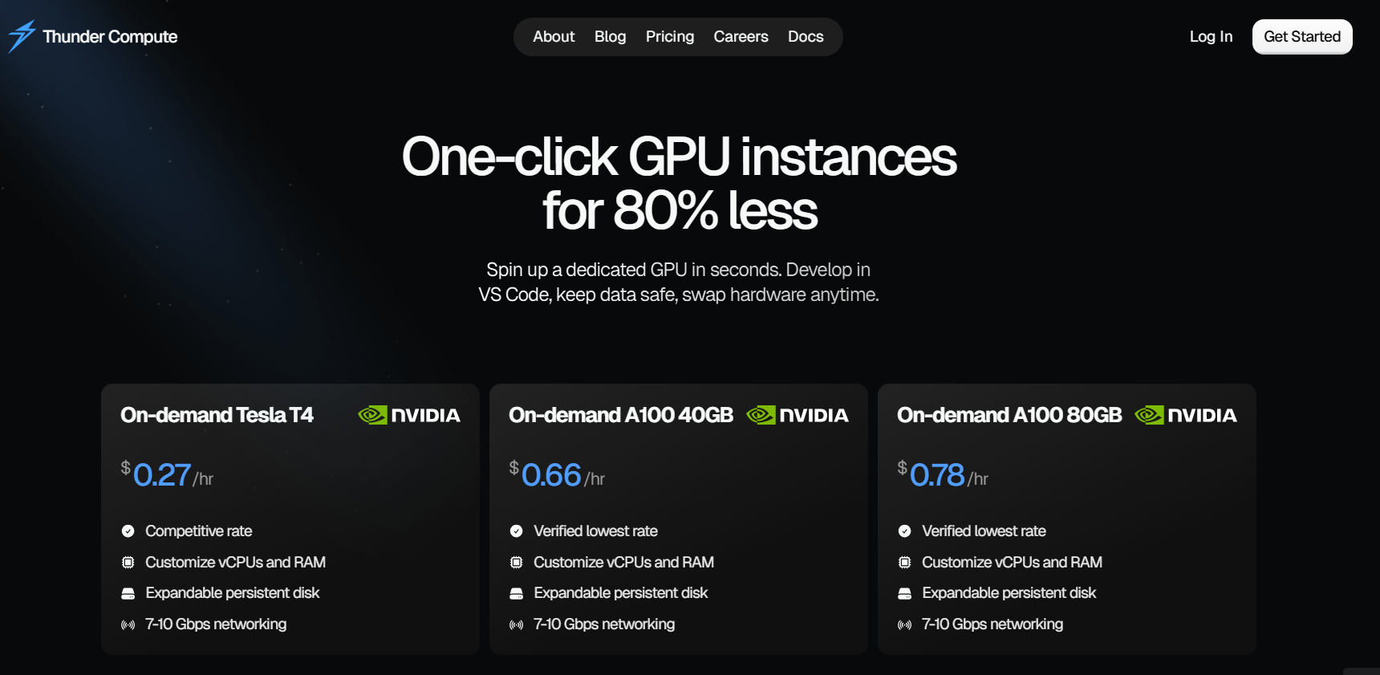Click the NVIDIA logo on the A100 40GB card
1380x675 pixels.
(797, 415)
